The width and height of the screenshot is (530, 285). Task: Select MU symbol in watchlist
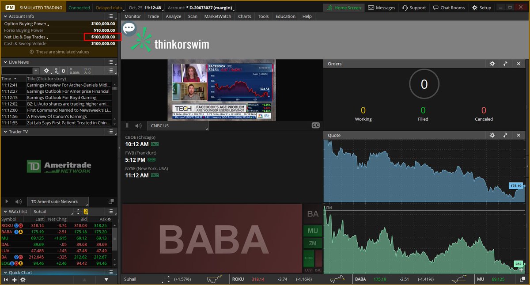tap(5, 238)
